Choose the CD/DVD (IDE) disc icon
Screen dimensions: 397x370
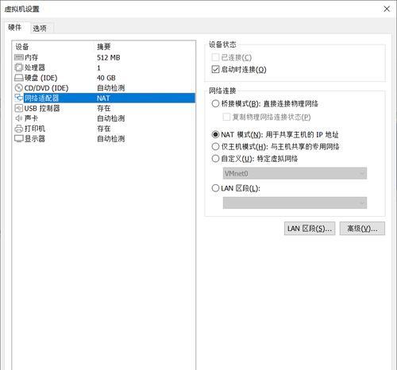tap(19, 88)
